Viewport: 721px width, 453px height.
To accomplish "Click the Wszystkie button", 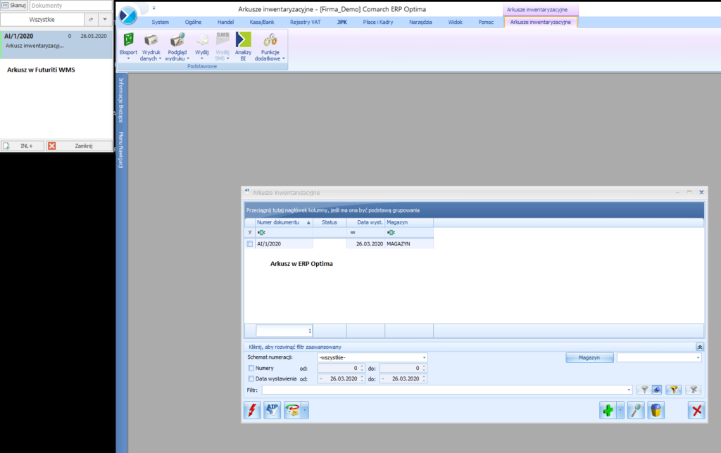I will point(42,19).
